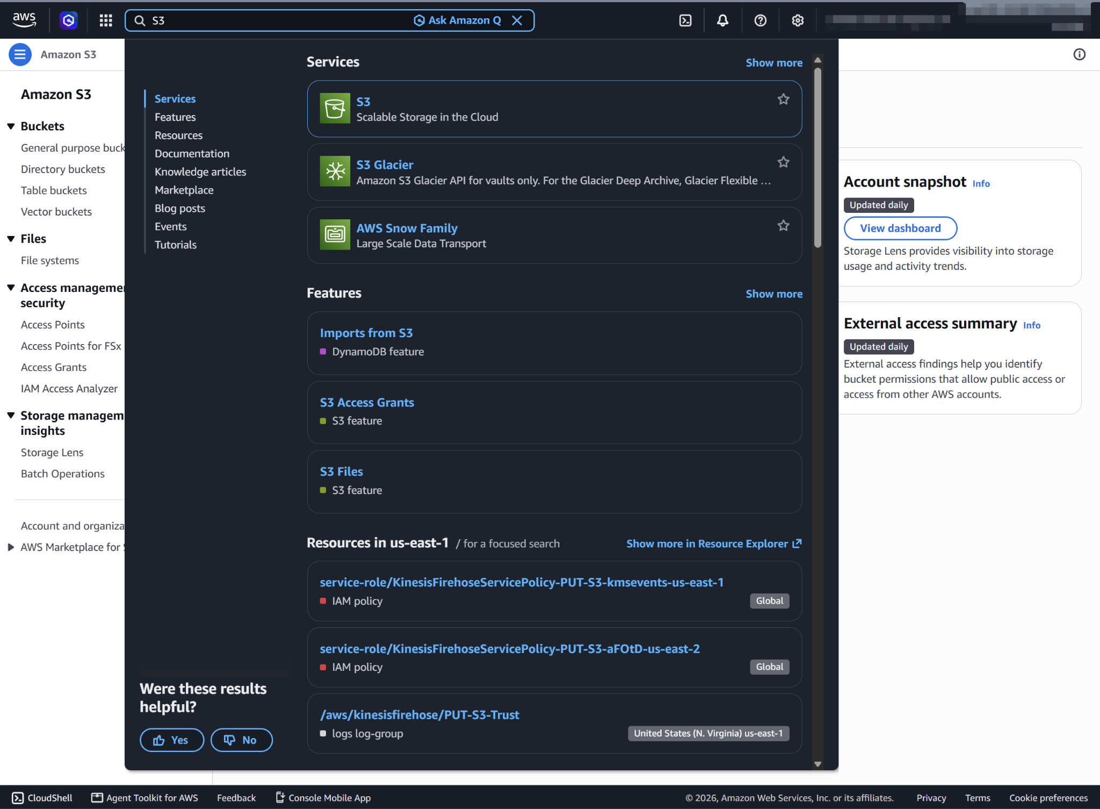Open the CloudShell icon in top bar
The width and height of the screenshot is (1100, 809).
685,20
